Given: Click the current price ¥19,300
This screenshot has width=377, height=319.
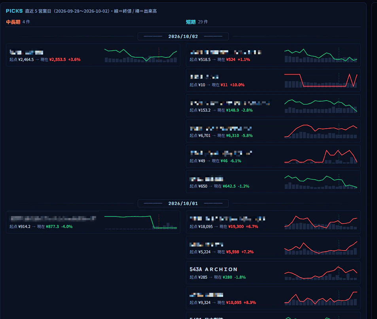Looking at the screenshot, I should point(236,226).
